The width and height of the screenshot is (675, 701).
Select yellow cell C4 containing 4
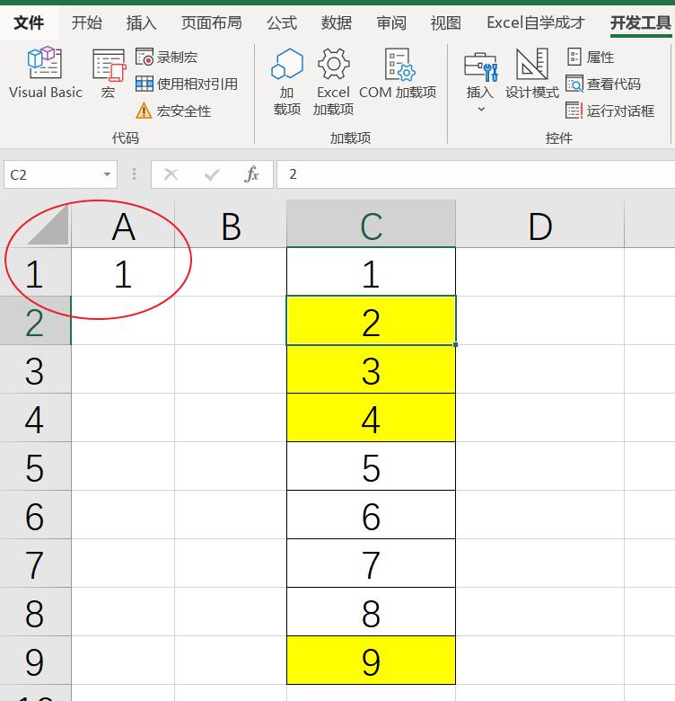371,418
